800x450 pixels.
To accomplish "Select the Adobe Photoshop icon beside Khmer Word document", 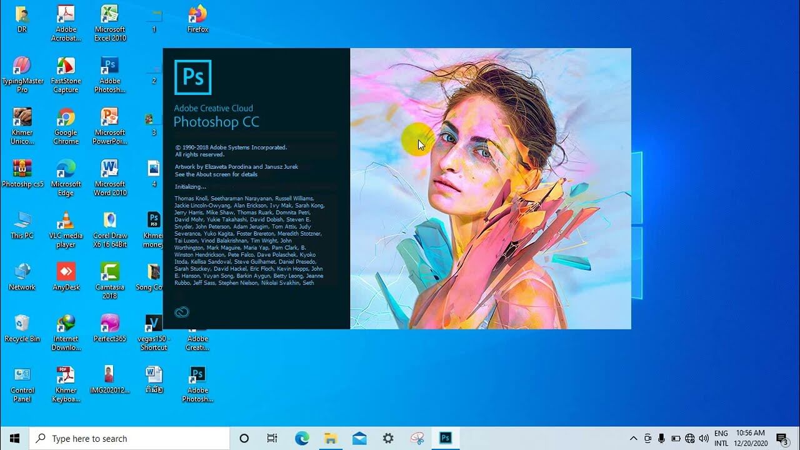I will click(197, 384).
